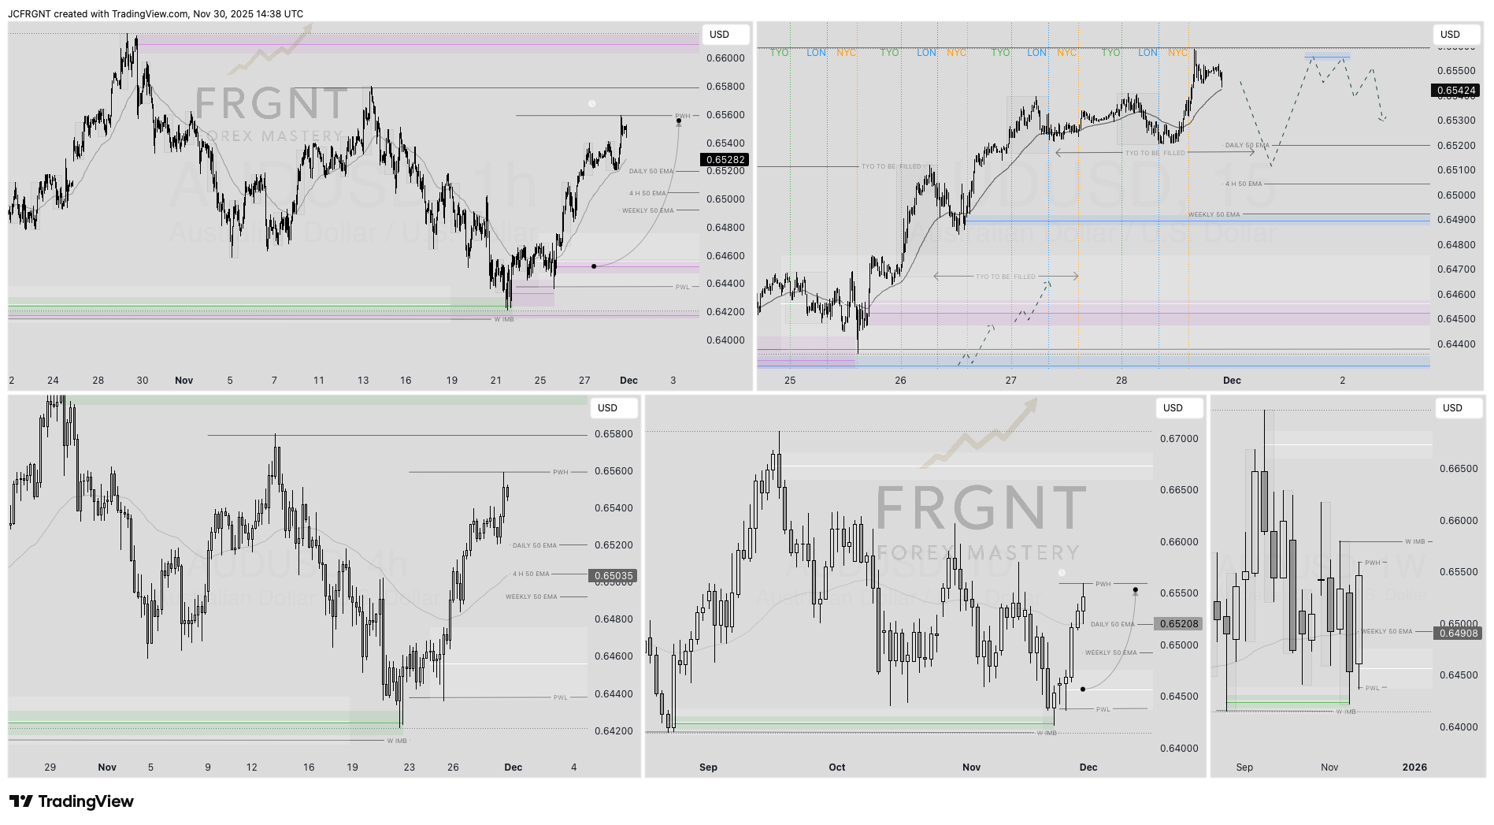The height and width of the screenshot is (825, 1494).
Task: Click PWH label on the daily chart
Action: (x=1103, y=585)
